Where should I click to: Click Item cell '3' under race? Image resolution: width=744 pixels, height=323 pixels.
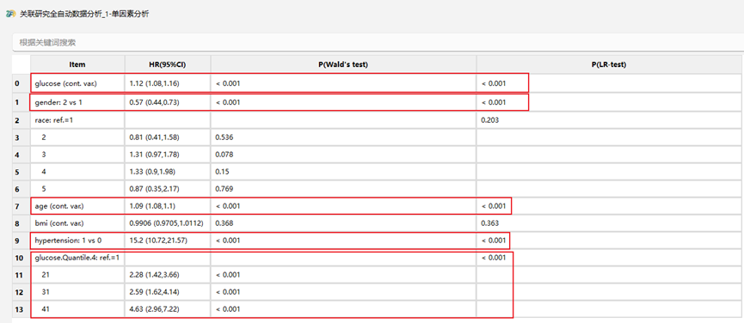pyautogui.click(x=77, y=155)
